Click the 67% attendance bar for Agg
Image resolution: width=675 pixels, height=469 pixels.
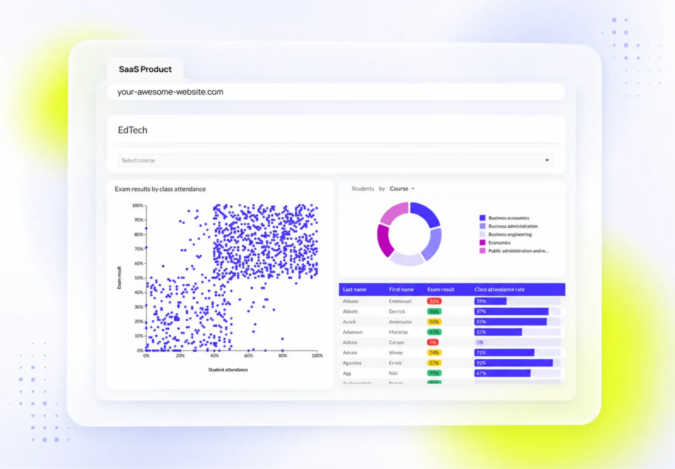point(502,373)
